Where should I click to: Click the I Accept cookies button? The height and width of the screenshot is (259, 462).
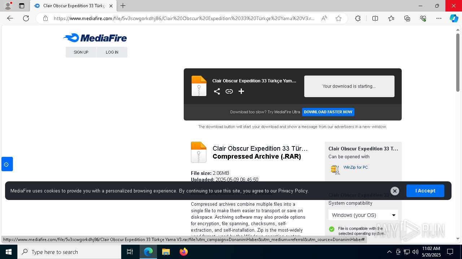(x=425, y=191)
